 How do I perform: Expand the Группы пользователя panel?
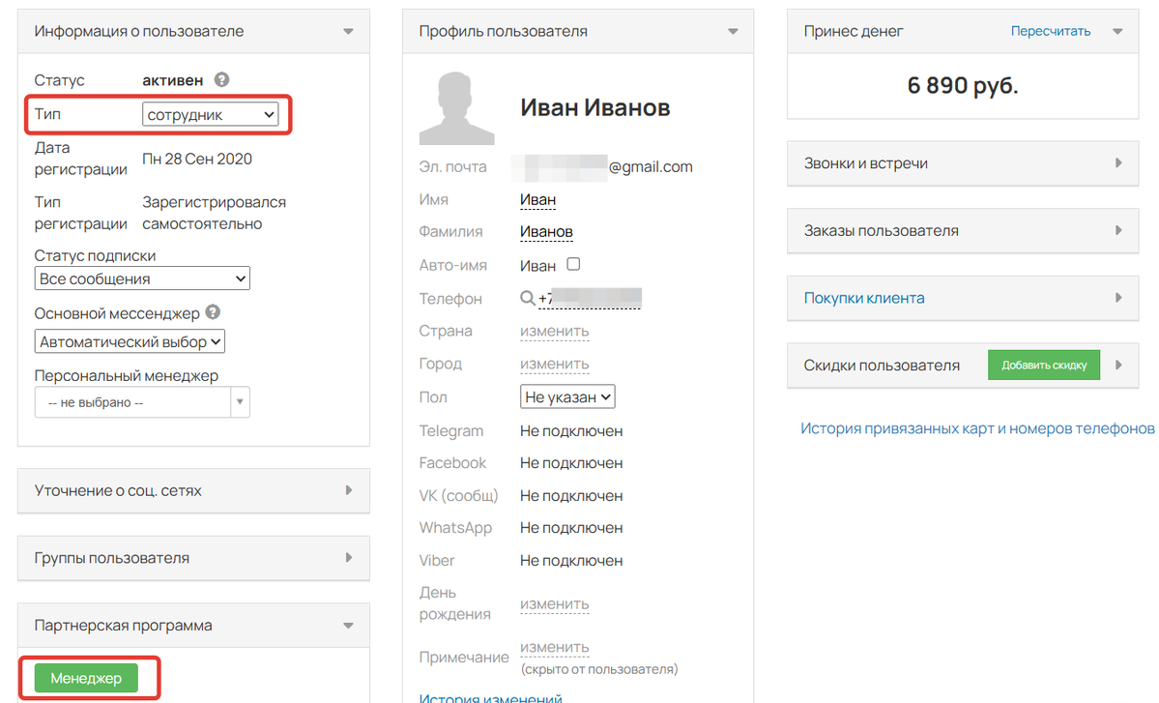193,558
